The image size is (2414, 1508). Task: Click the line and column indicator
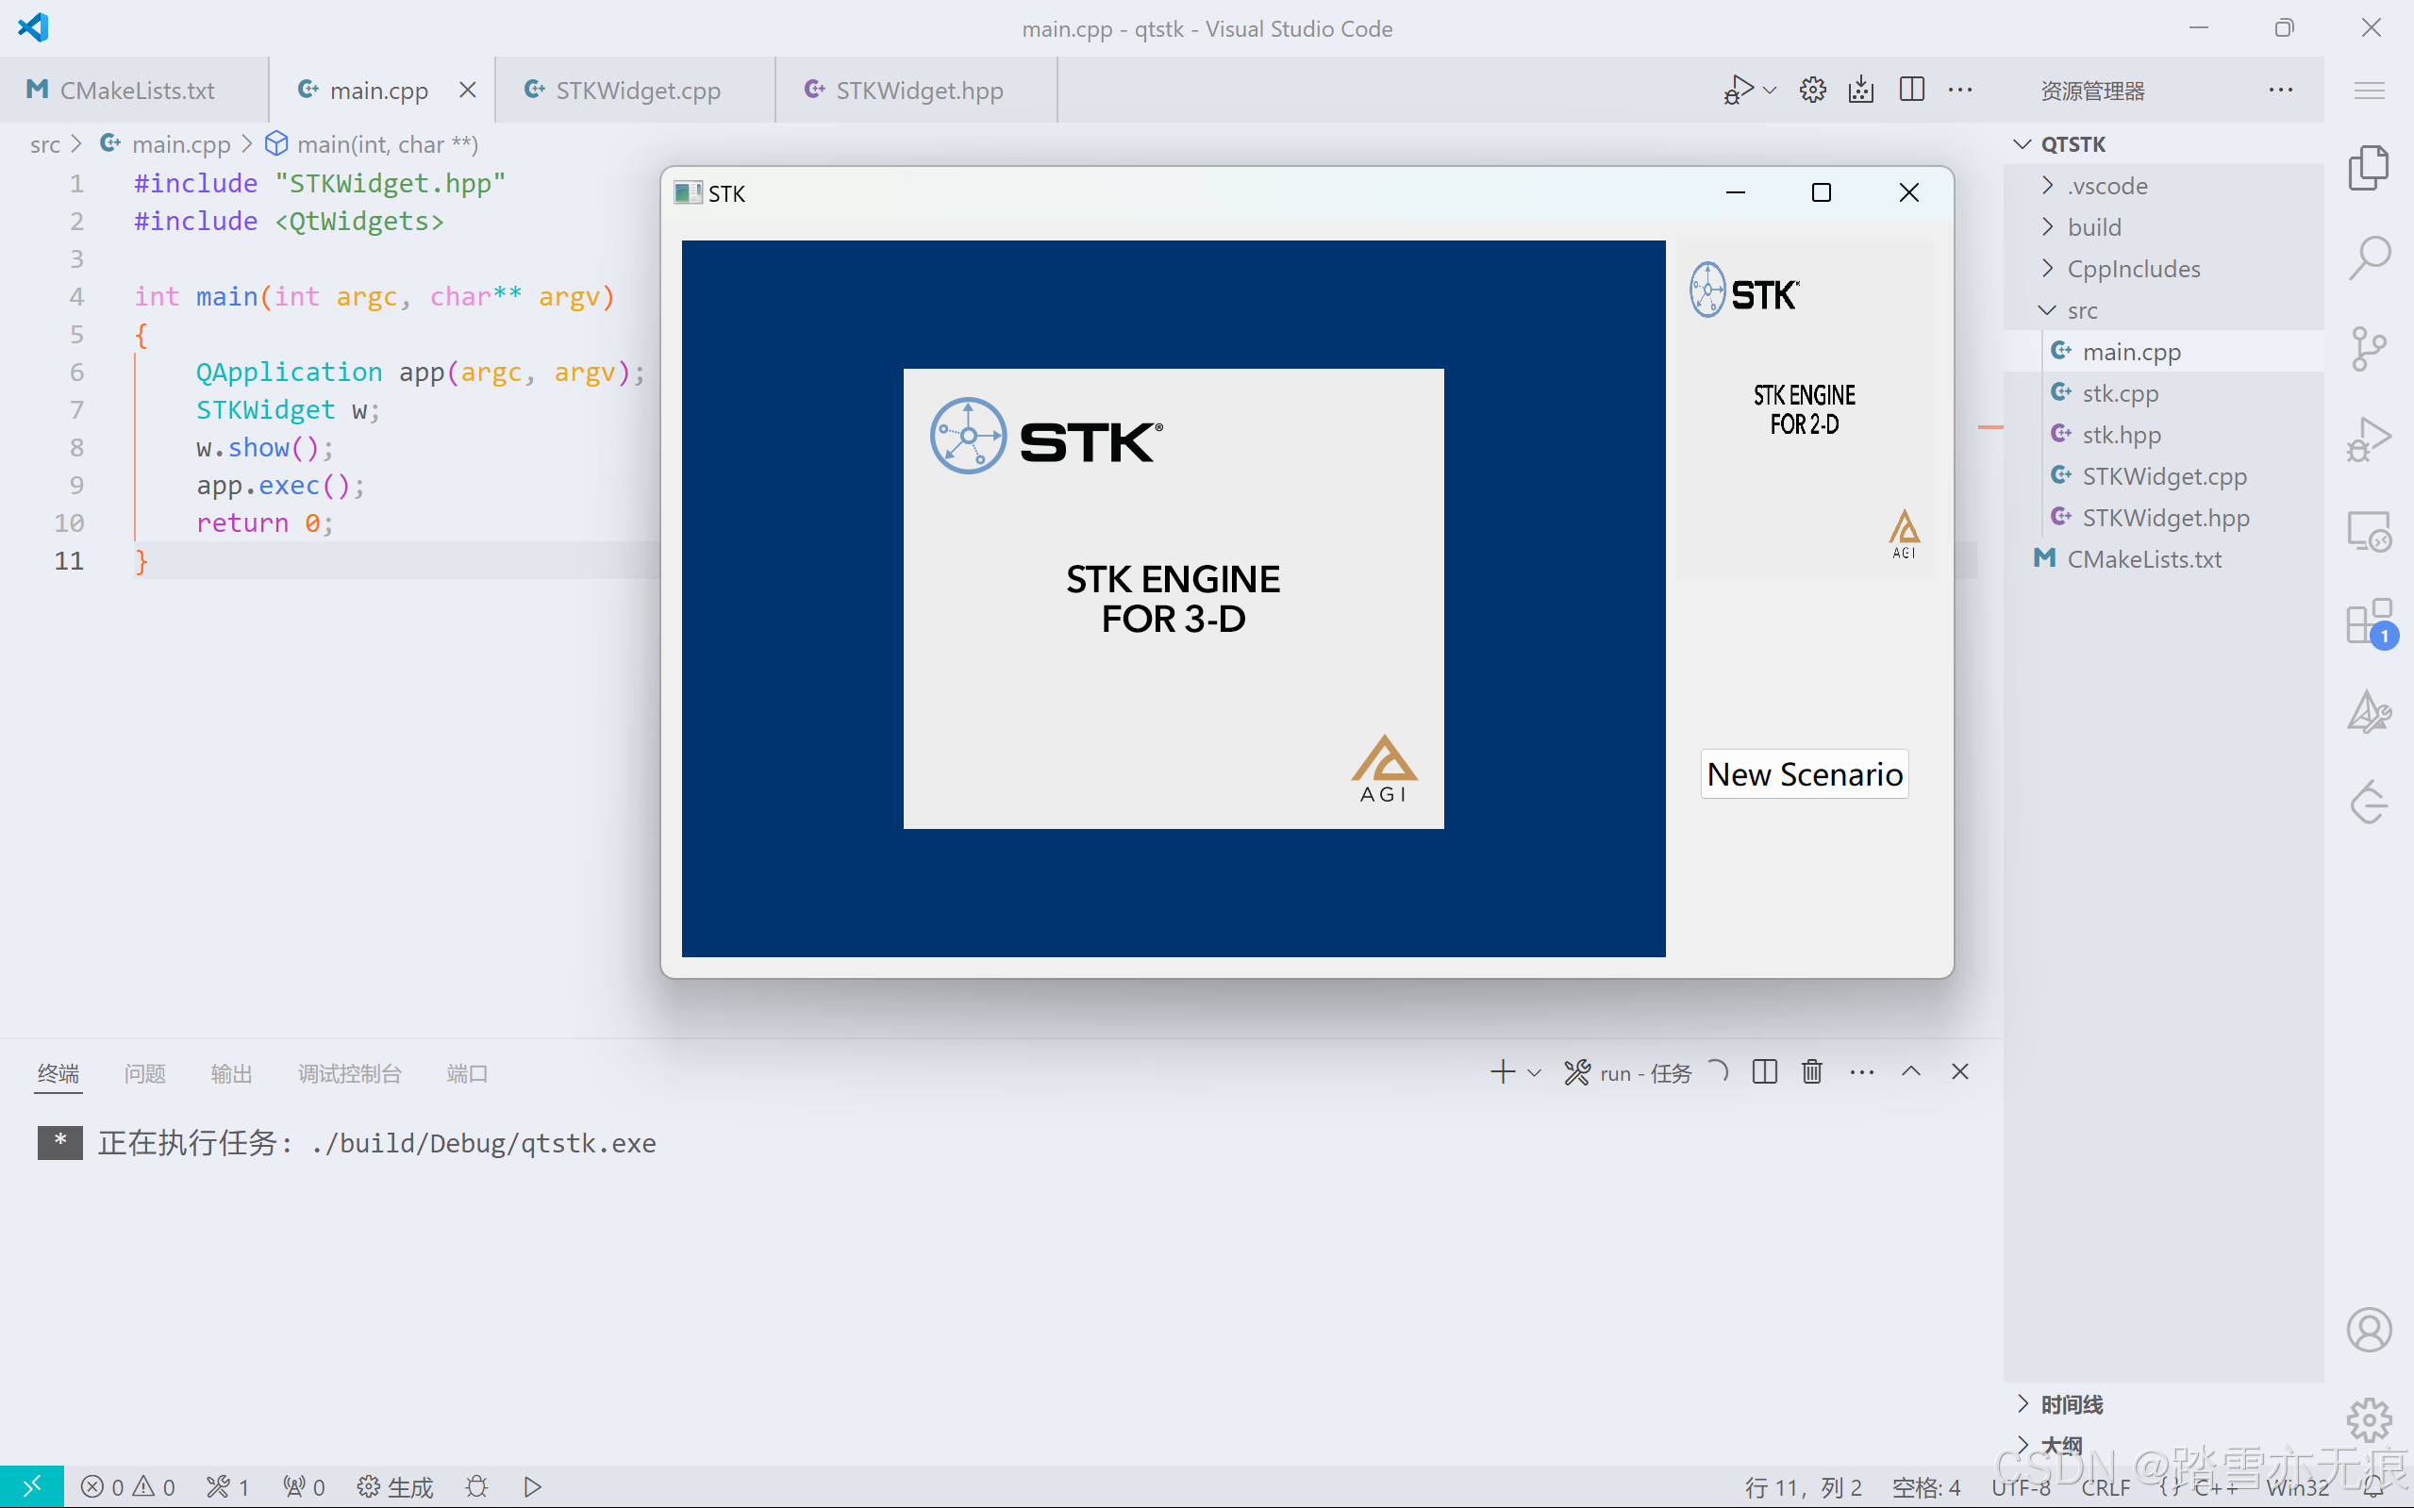click(x=1804, y=1487)
